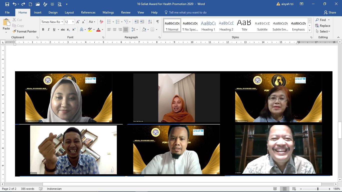Open the Insert ribbon tab
This screenshot has height=192, width=342.
[x=38, y=12]
